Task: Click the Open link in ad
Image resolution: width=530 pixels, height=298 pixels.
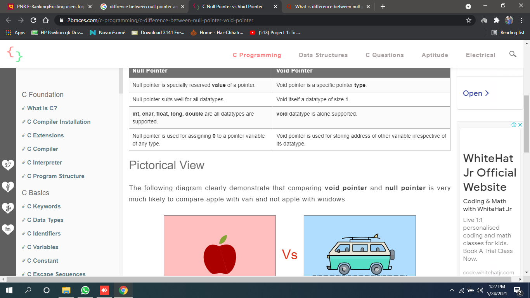Action: (476, 94)
